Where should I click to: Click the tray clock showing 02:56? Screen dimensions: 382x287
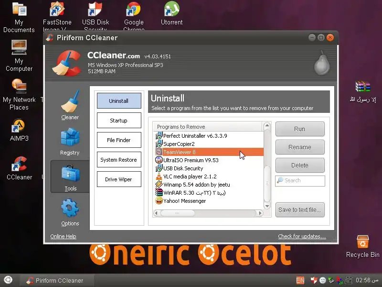click(x=367, y=280)
